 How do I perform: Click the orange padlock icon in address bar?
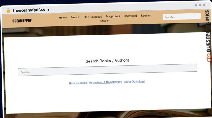pyautogui.click(x=8, y=10)
